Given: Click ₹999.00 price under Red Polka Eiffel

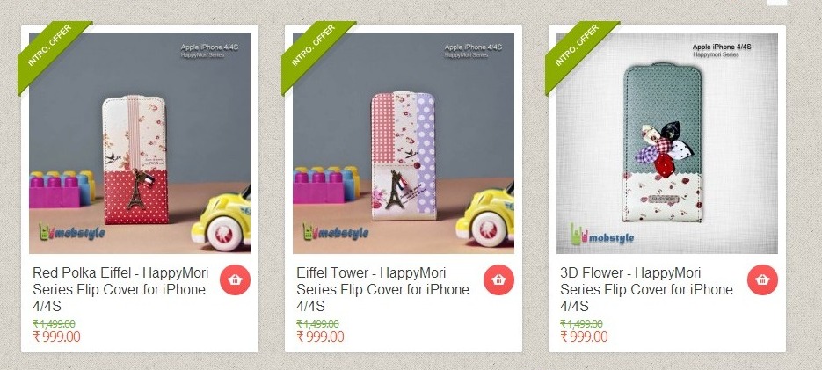Looking at the screenshot, I should tap(56, 337).
